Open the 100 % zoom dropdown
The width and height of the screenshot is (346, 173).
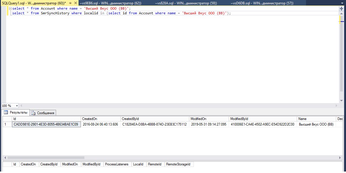pos(17,106)
